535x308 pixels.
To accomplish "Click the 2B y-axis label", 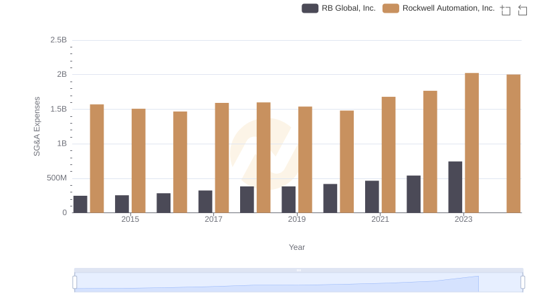I will (62, 74).
